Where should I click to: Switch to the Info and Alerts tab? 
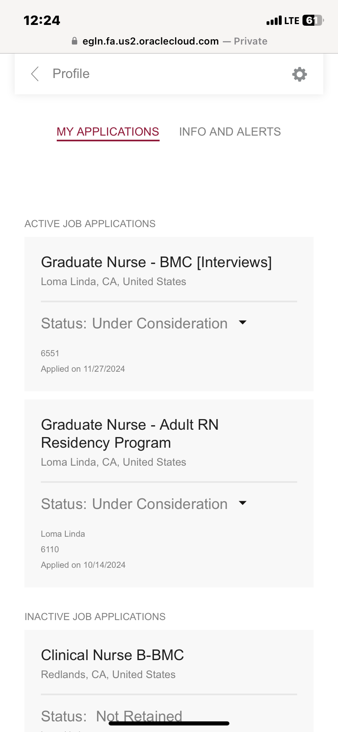(x=230, y=132)
